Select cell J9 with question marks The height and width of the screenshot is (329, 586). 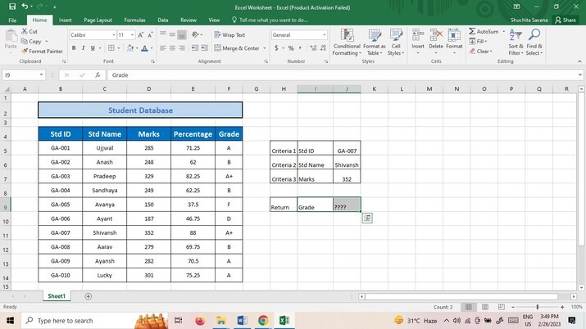pyautogui.click(x=347, y=205)
